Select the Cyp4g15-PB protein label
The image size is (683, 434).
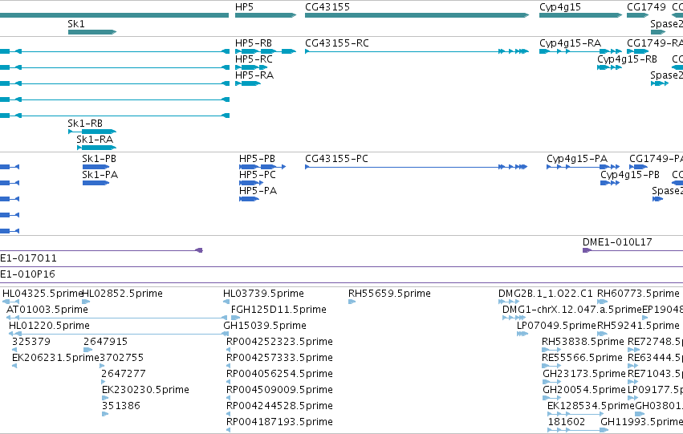click(x=630, y=175)
